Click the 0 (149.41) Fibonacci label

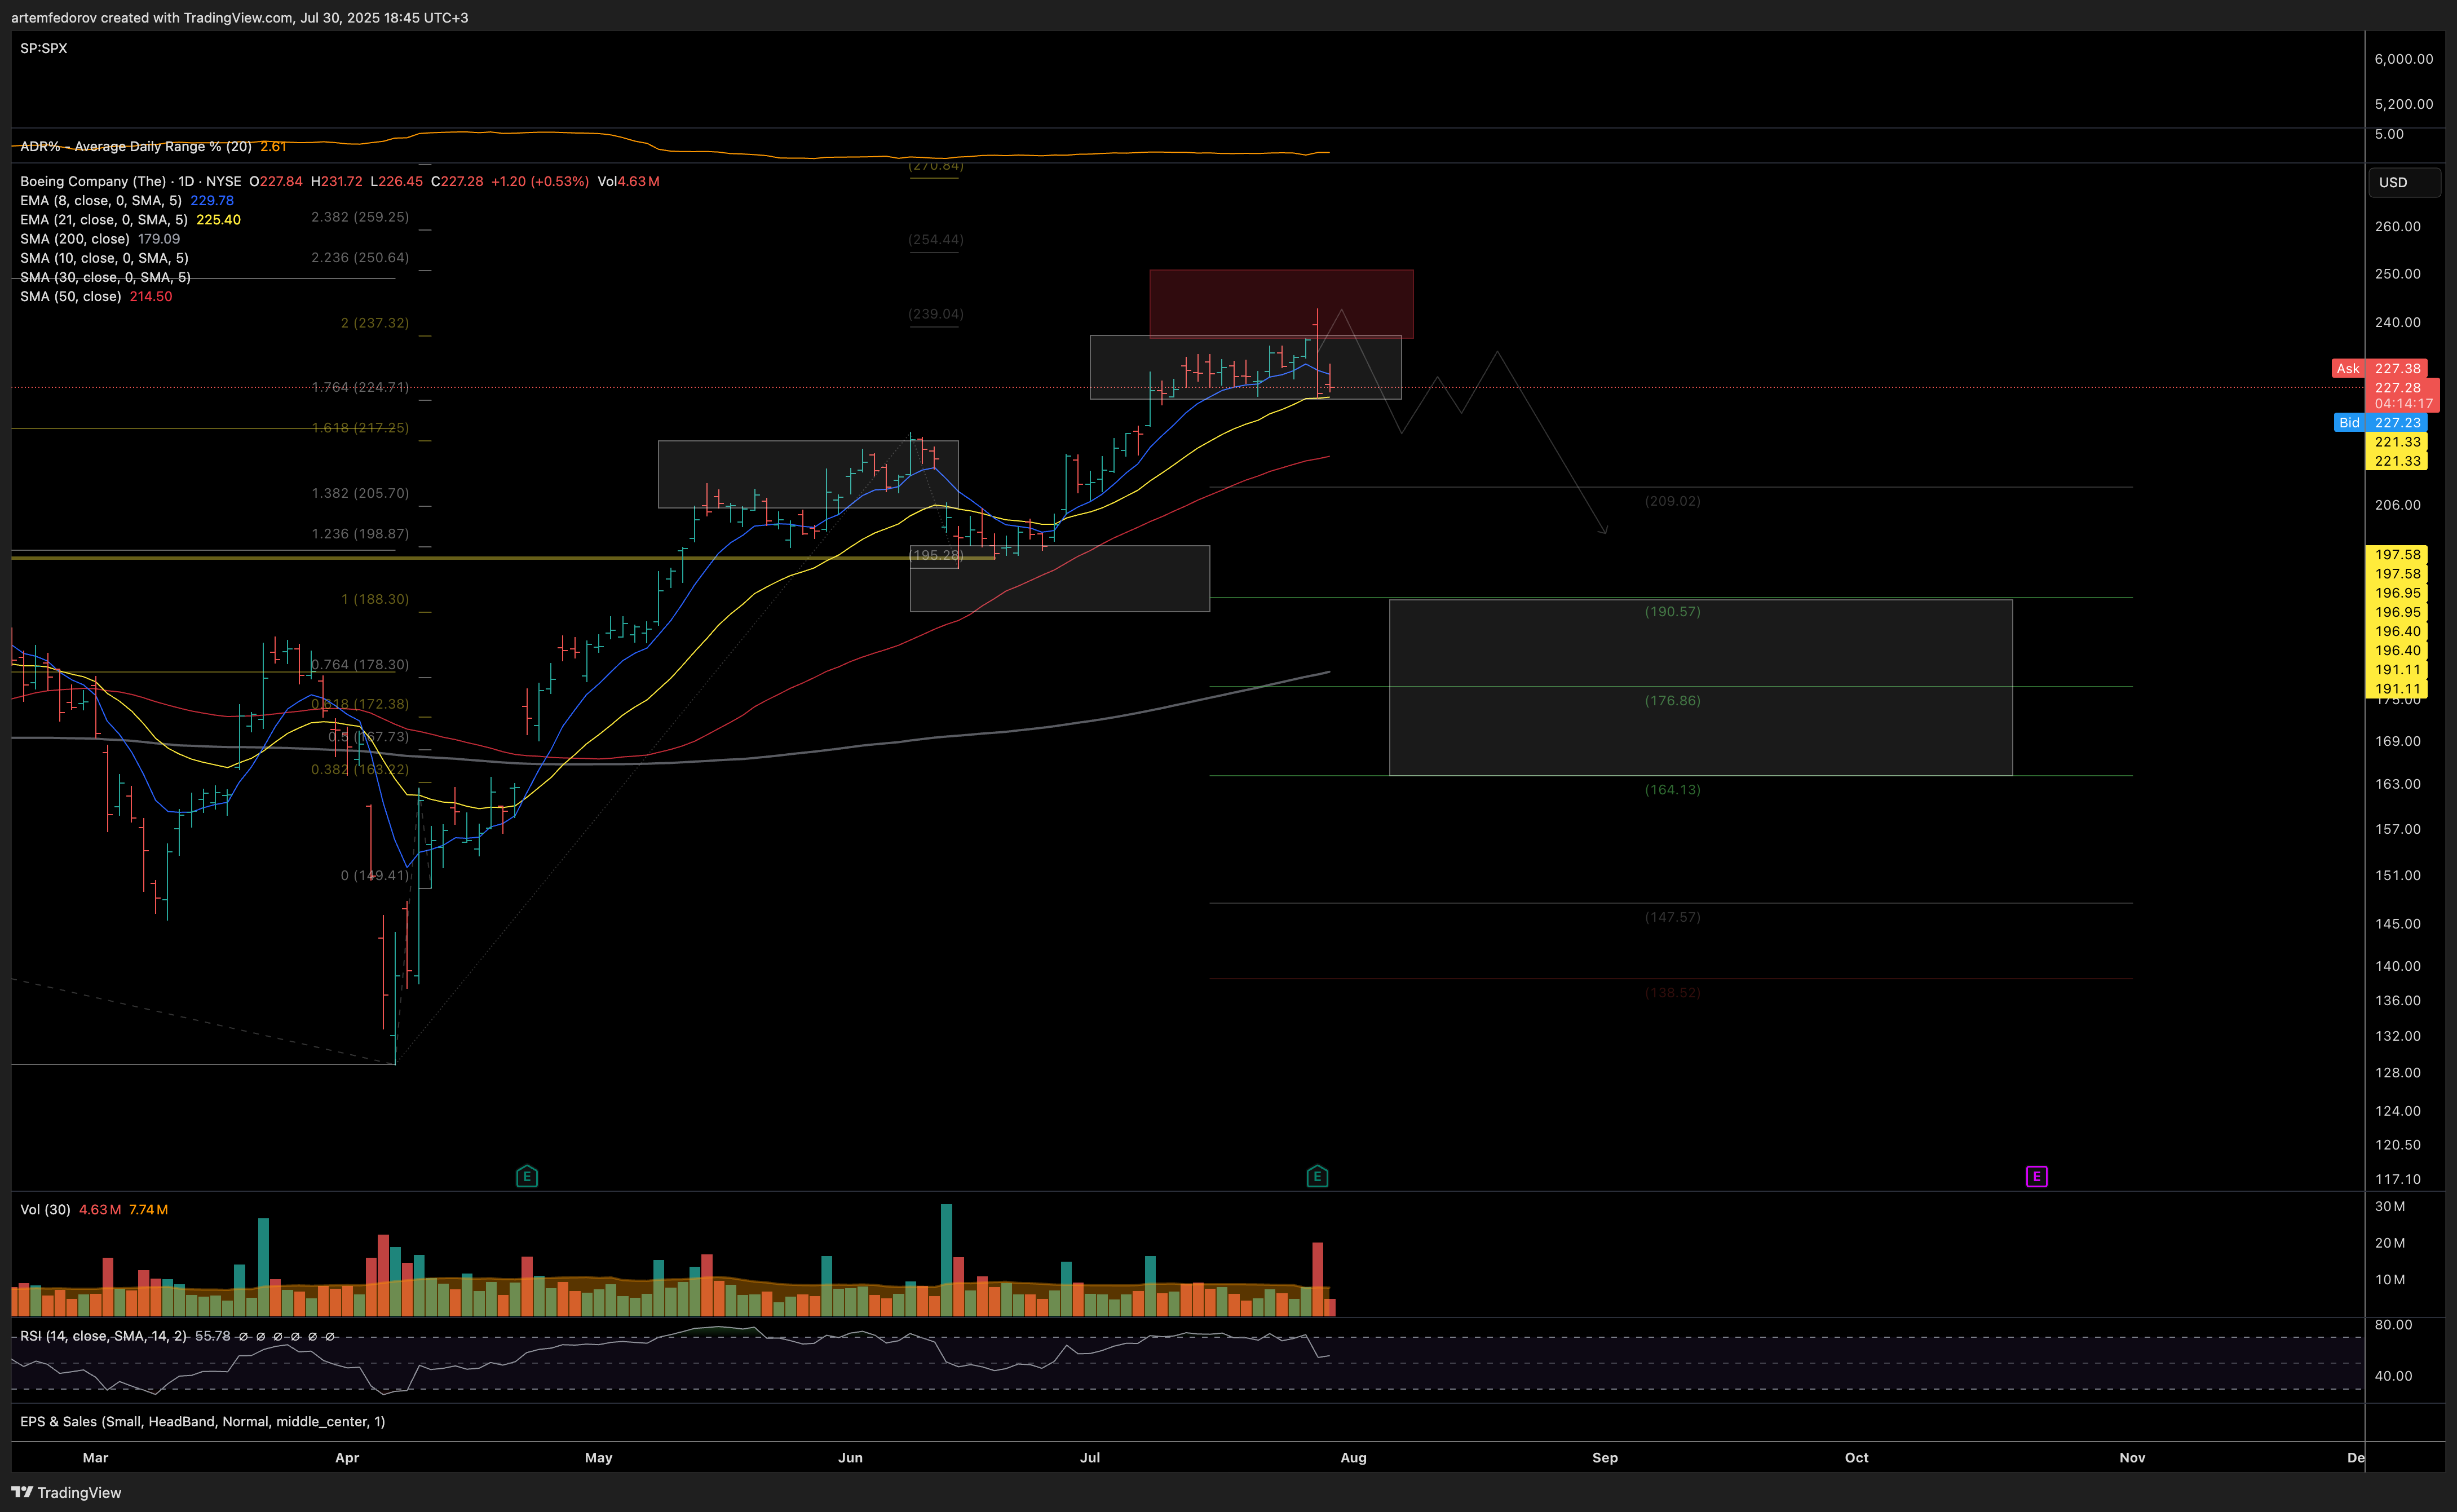(375, 875)
